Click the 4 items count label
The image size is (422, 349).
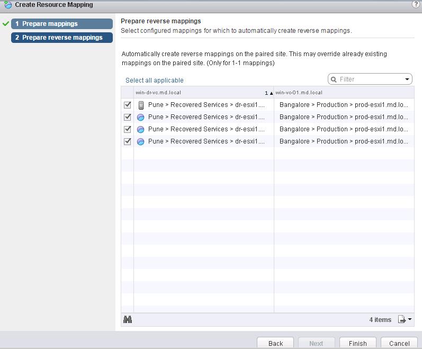380,320
